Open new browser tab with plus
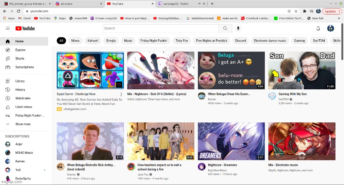The image size is (344, 185). click(x=212, y=3)
